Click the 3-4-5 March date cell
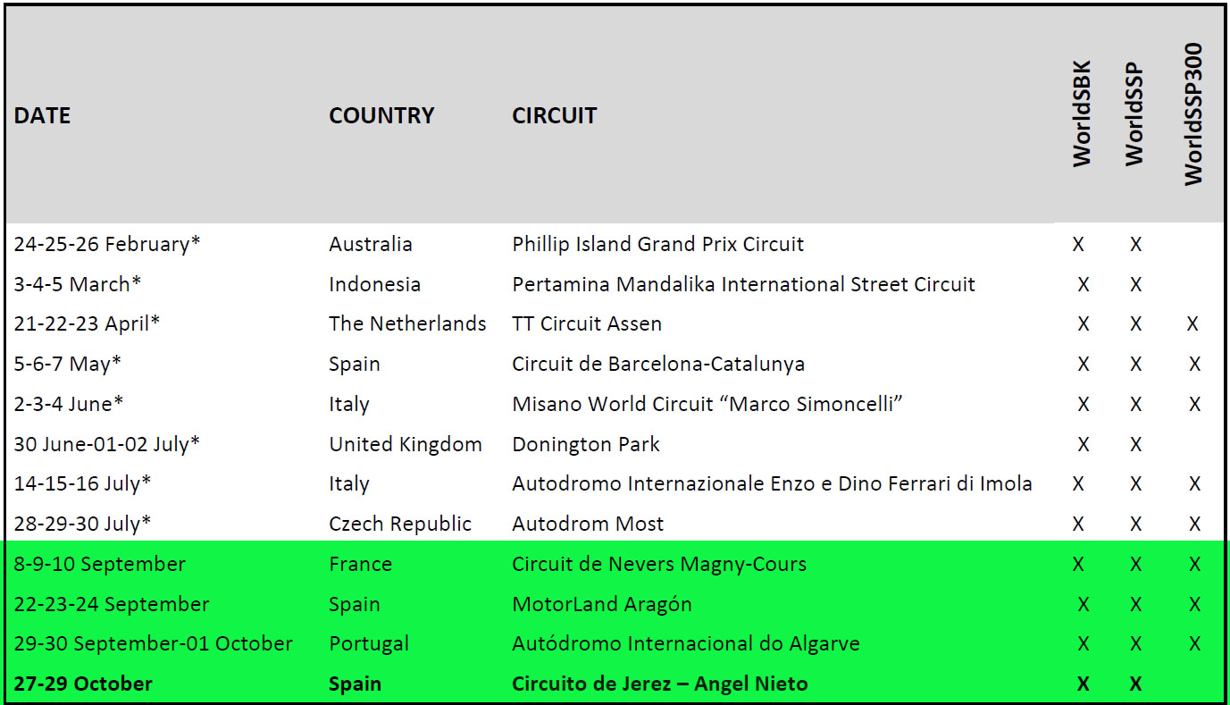The image size is (1230, 705). pyautogui.click(x=78, y=284)
